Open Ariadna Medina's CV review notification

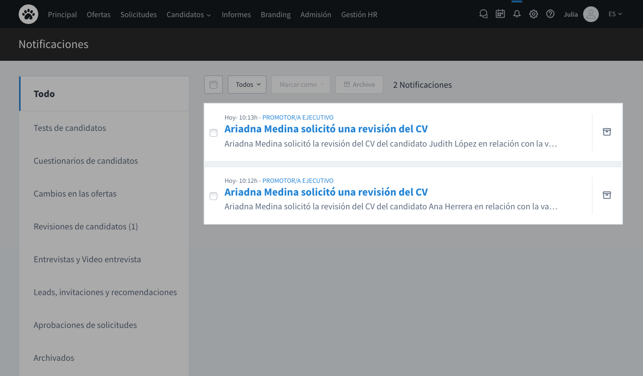326,128
